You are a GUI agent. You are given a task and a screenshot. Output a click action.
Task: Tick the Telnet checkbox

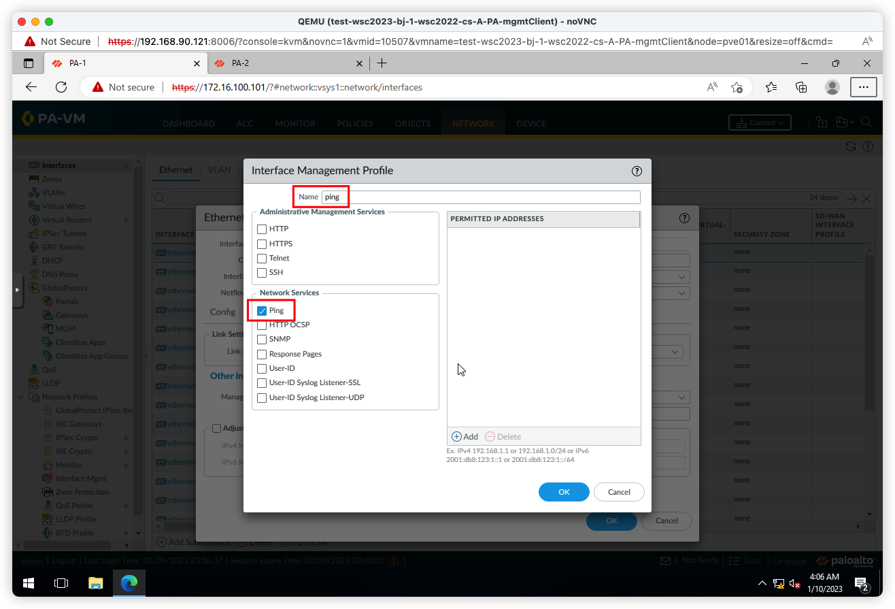(x=262, y=258)
